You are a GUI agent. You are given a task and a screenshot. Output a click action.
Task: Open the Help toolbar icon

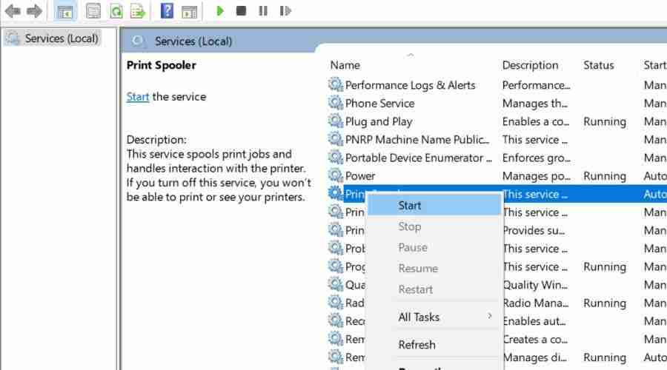click(167, 10)
